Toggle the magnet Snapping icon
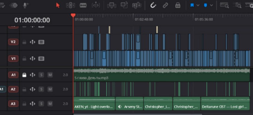Viewport: 253px width, 115px height. point(153,5)
